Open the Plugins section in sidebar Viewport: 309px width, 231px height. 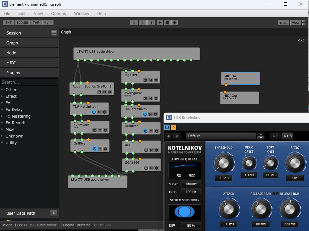tap(29, 73)
